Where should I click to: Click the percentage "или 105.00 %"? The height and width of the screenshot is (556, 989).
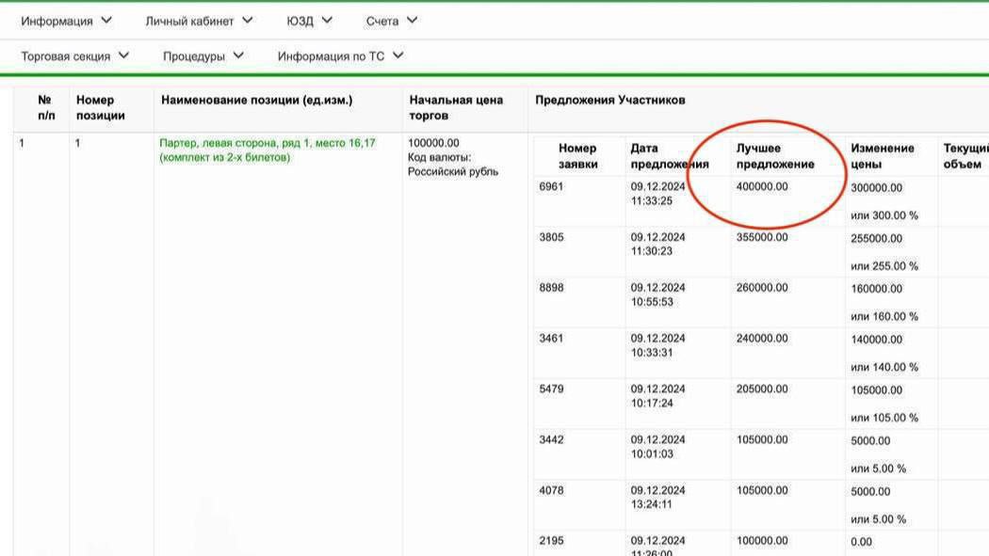[884, 418]
